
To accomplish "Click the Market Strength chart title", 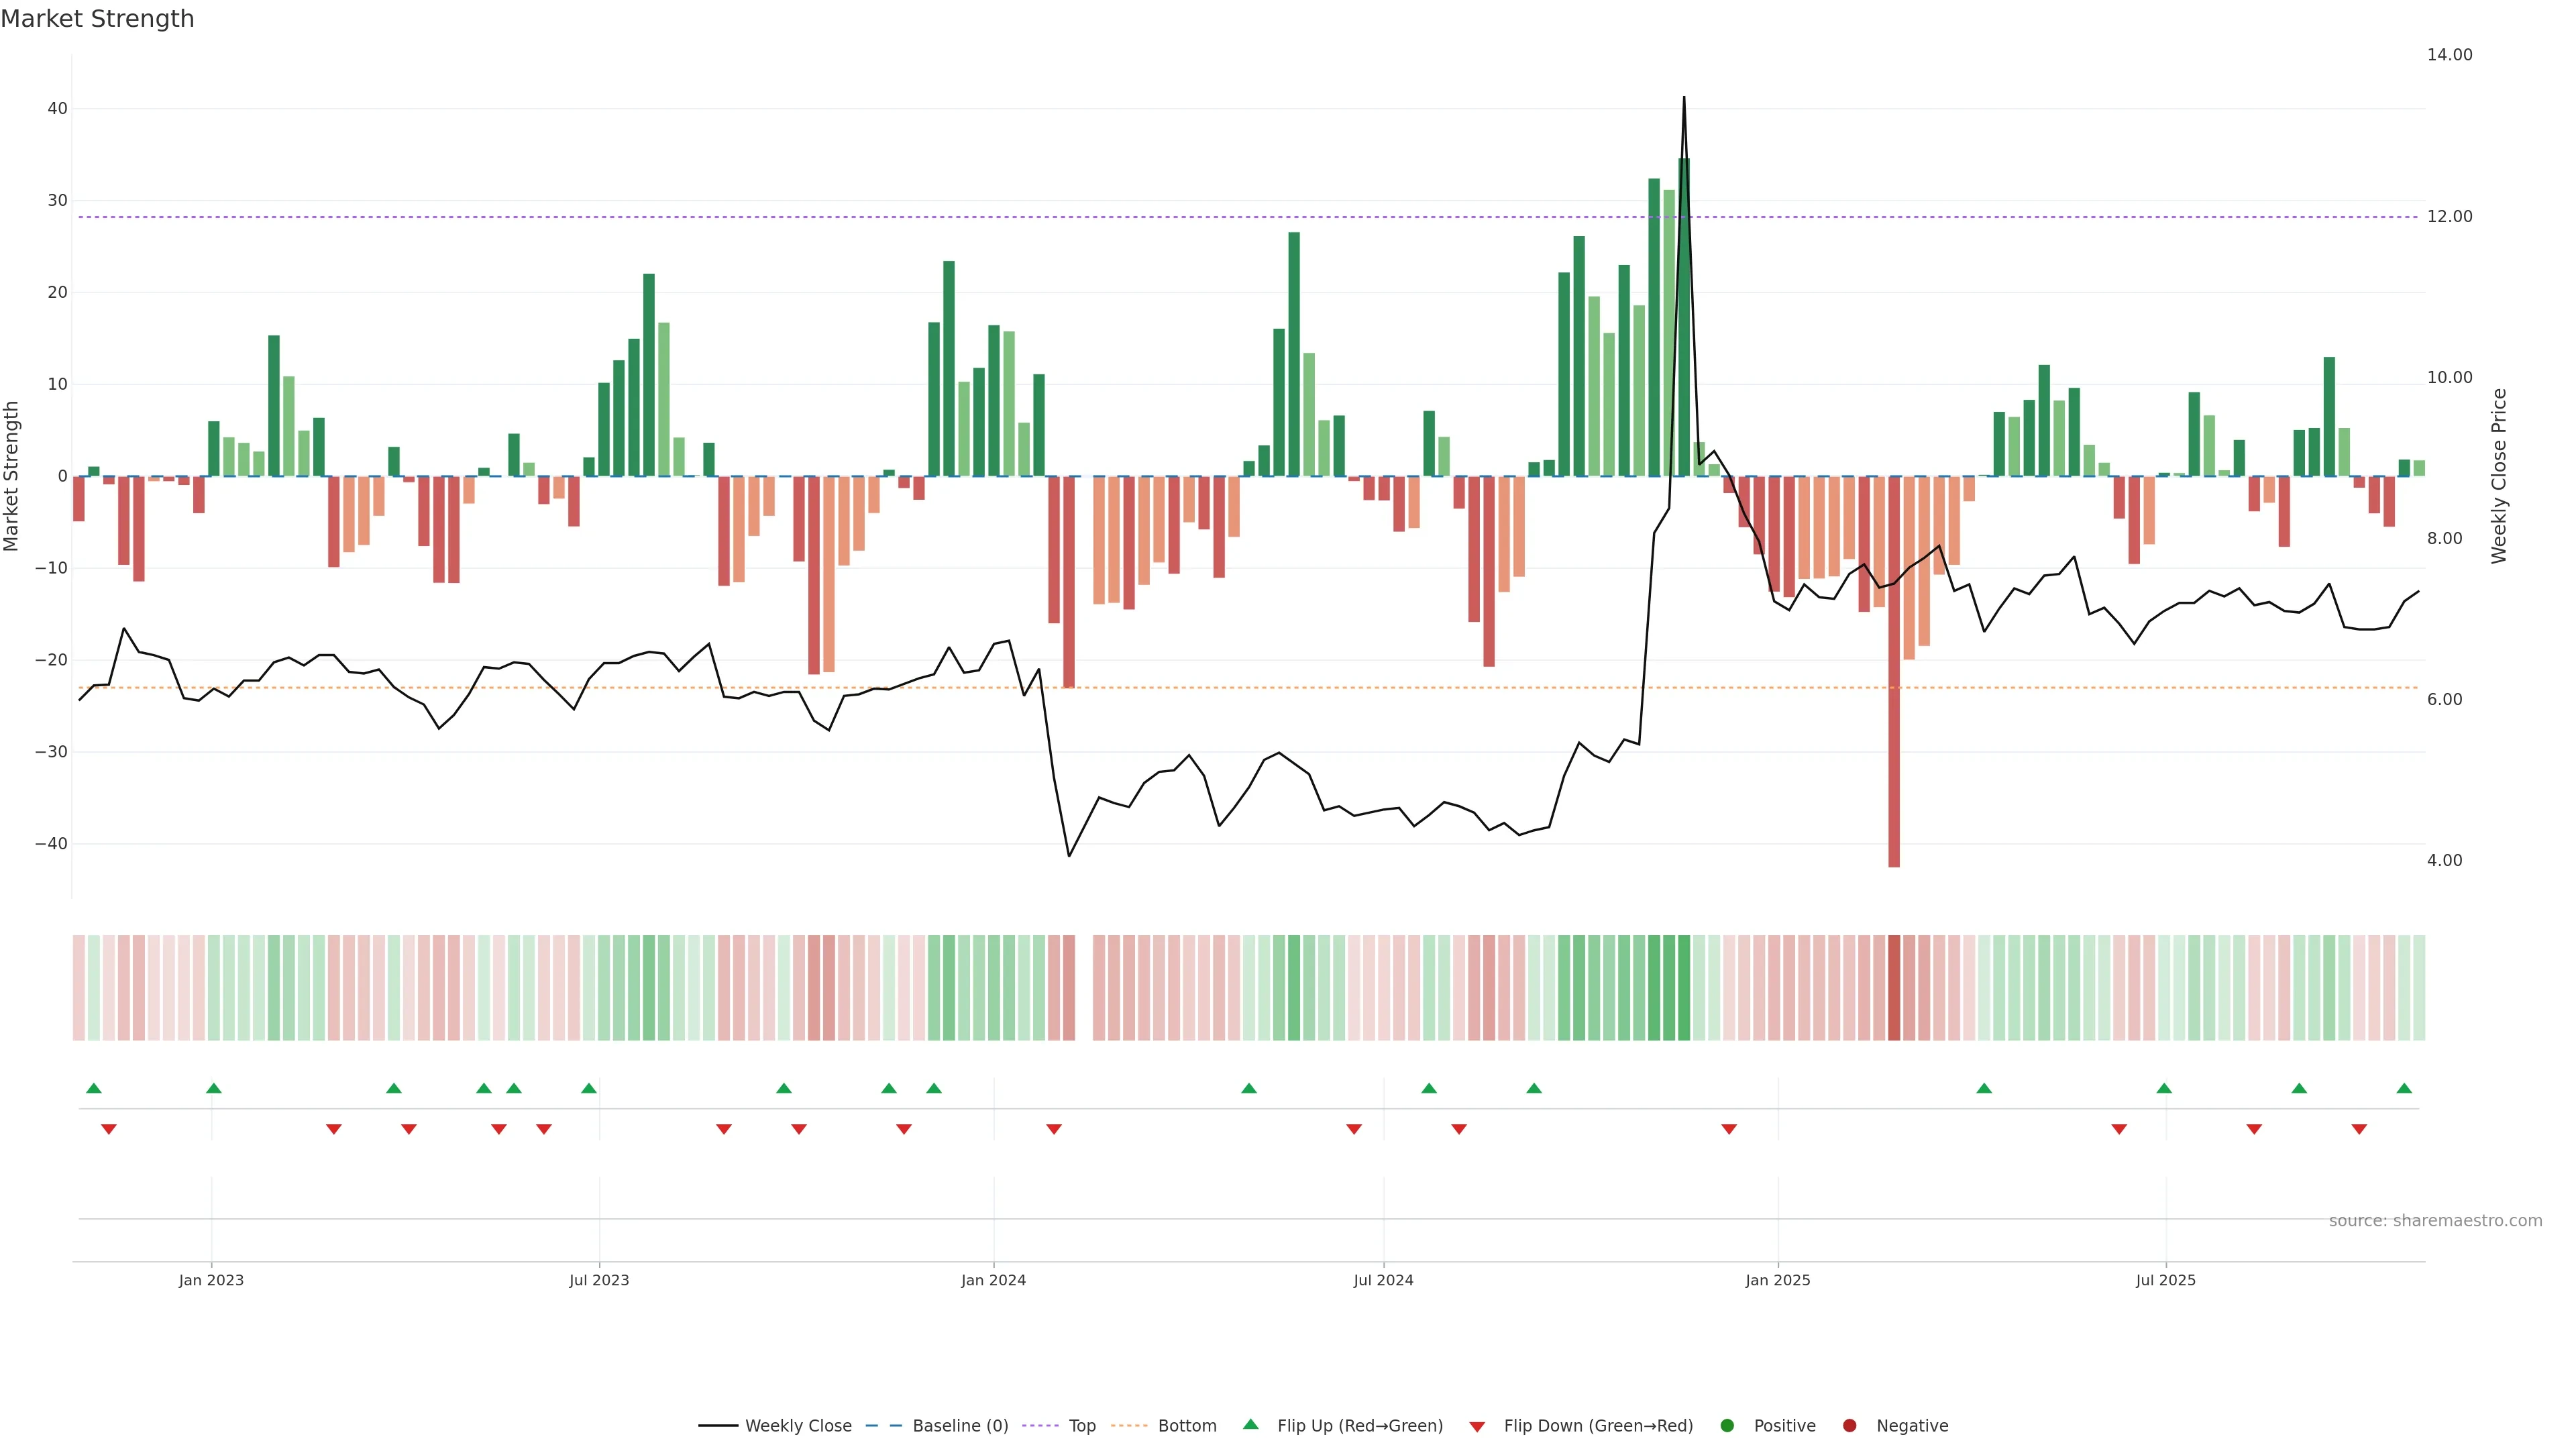I will coord(97,19).
